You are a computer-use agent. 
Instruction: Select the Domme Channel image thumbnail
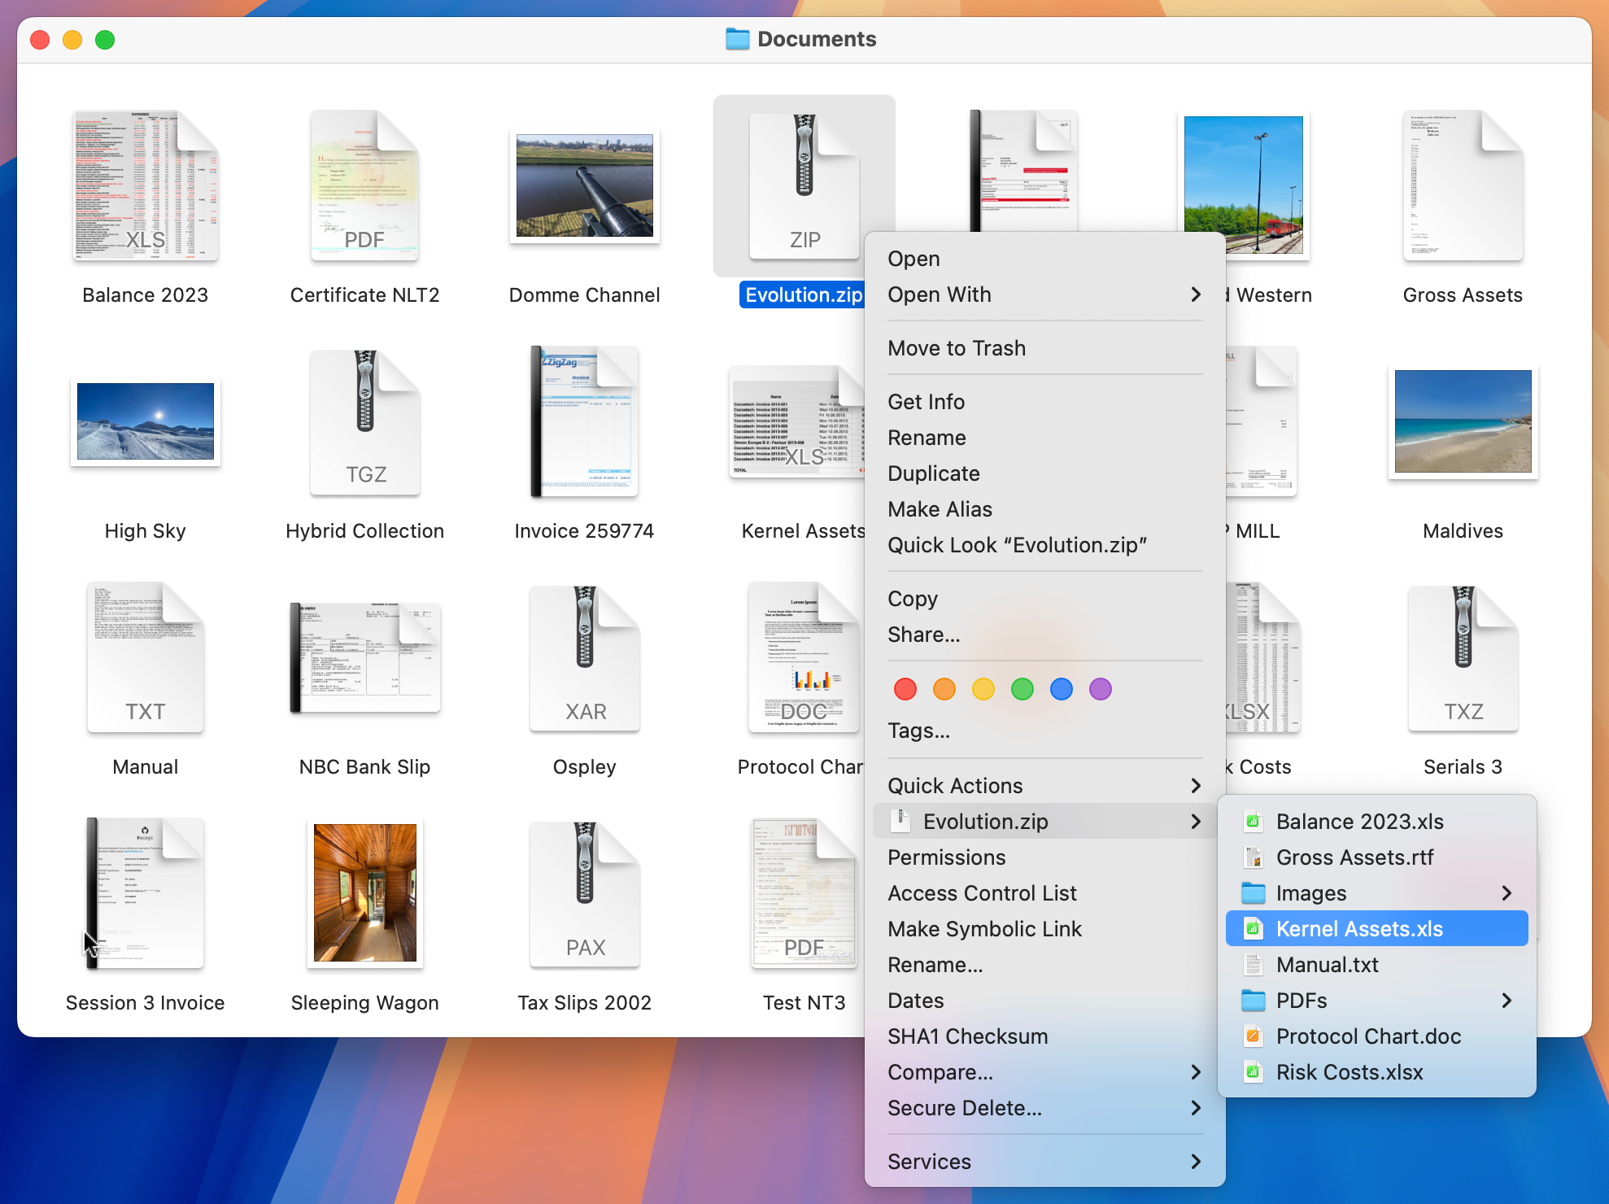tap(585, 185)
